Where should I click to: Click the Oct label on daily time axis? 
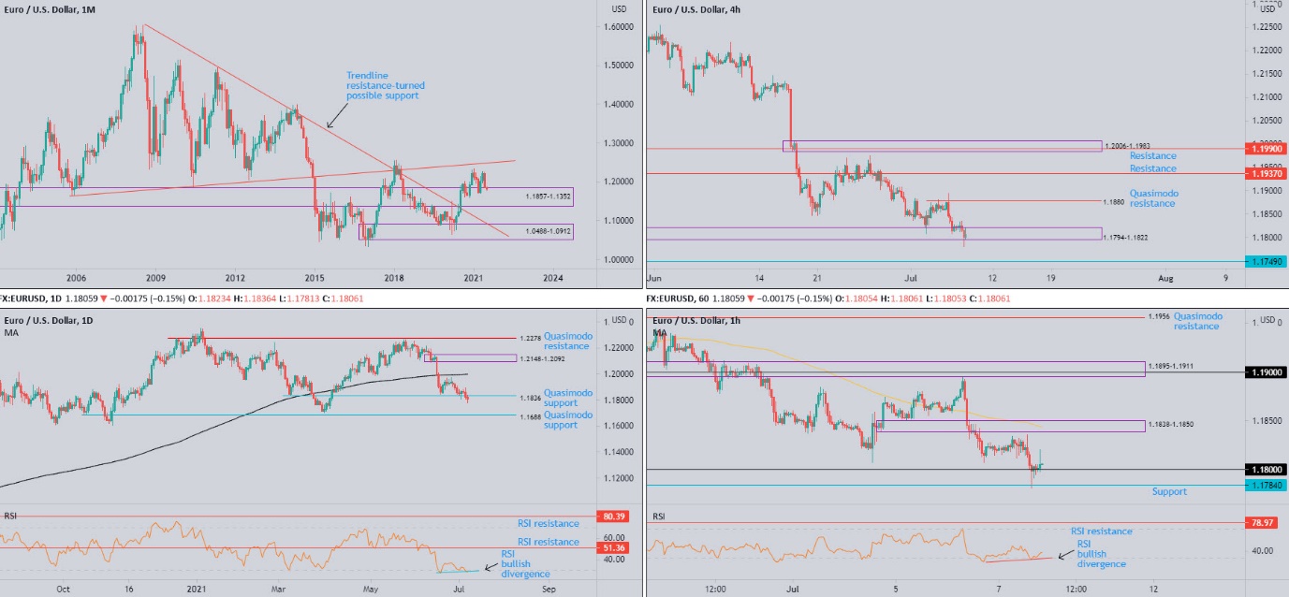pyautogui.click(x=63, y=590)
